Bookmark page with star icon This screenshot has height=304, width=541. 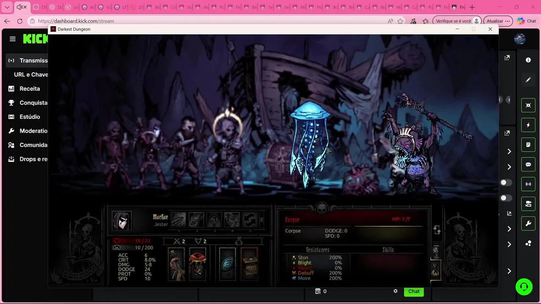(400, 21)
